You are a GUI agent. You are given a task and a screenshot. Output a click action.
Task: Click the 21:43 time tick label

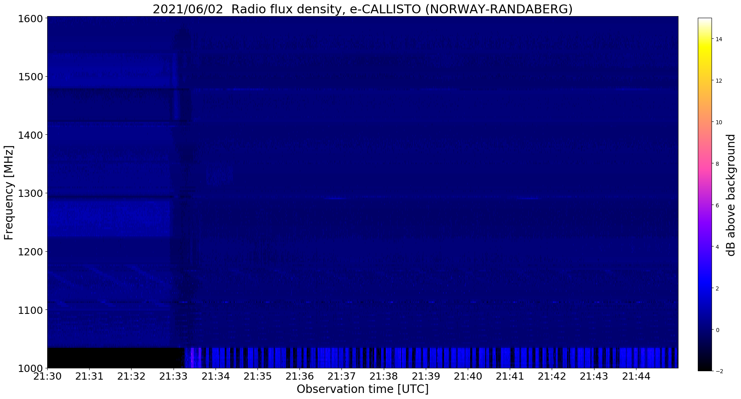click(x=594, y=377)
